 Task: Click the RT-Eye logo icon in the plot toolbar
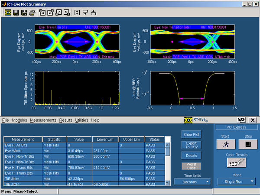pyautogui.click(x=8, y=13)
